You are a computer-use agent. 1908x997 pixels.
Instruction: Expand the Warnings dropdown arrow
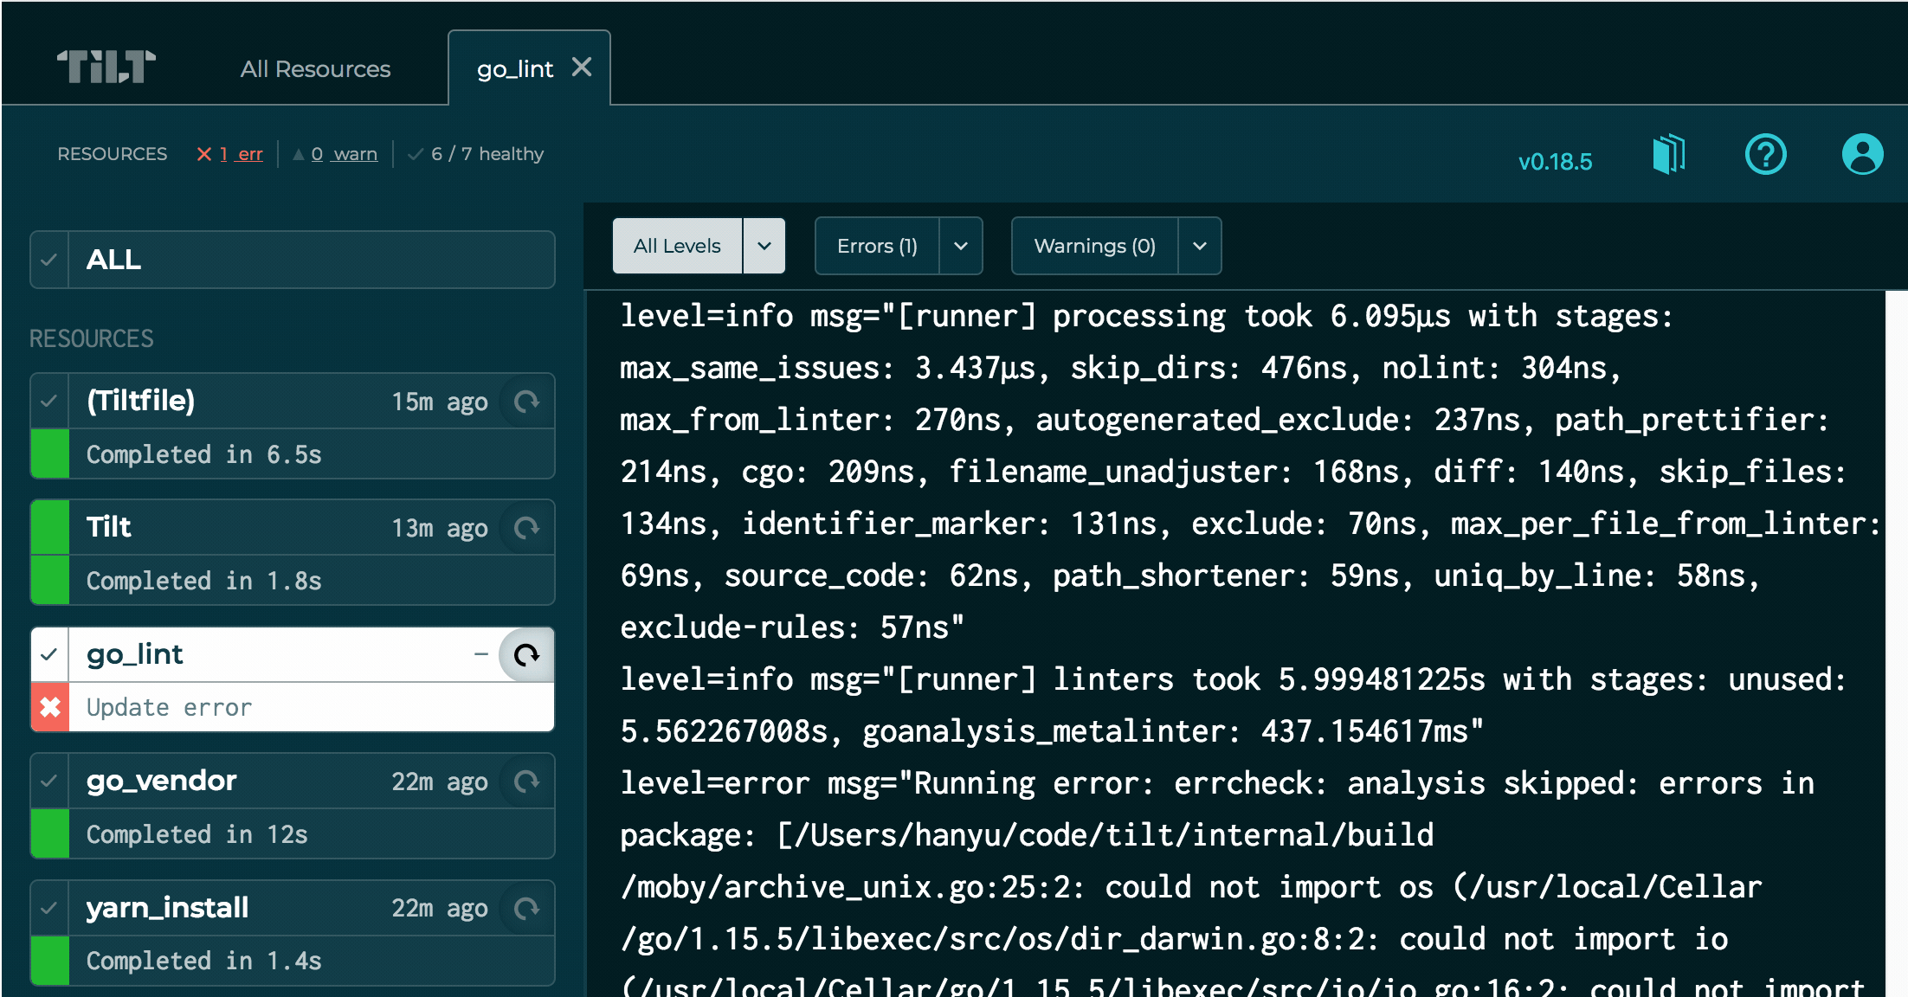point(1200,246)
